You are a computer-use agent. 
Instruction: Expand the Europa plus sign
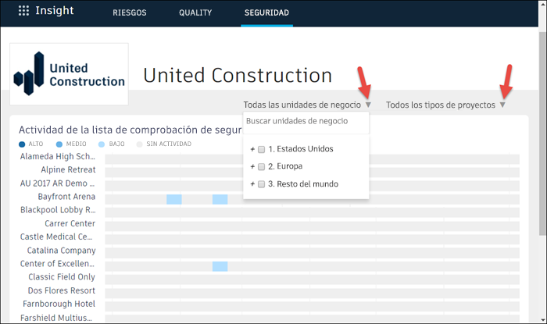252,166
